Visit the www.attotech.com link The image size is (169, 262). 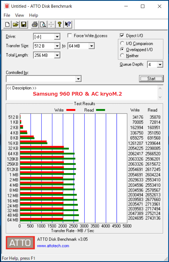coord(53,246)
